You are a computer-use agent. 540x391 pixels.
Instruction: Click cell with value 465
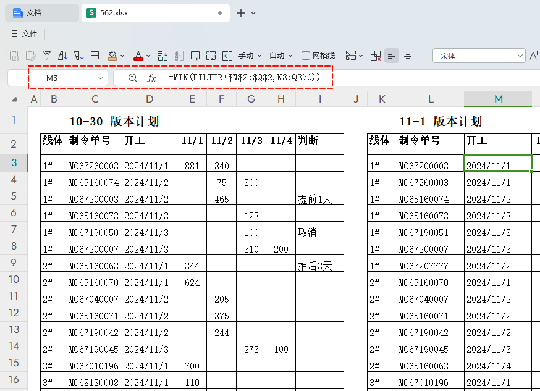(221, 196)
